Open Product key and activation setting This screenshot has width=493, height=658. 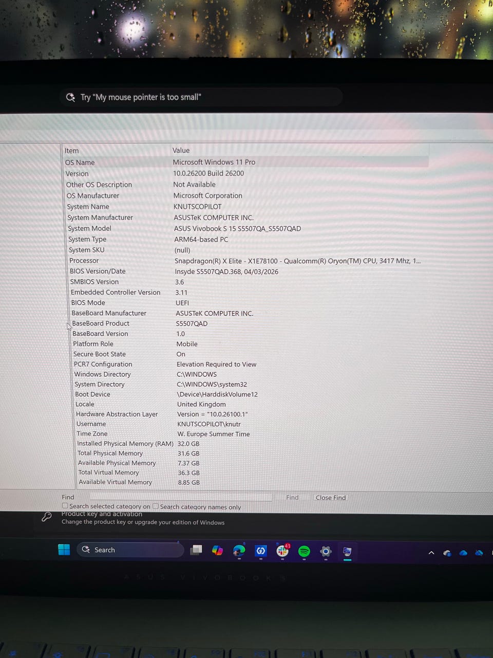click(143, 518)
